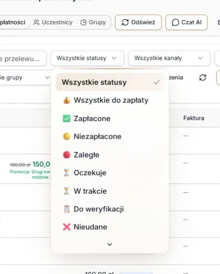Click the 150,0 discounted price
220x274 pixels.
tap(41, 164)
